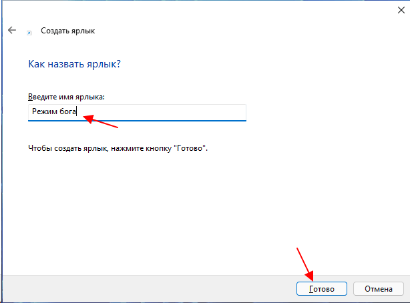Cancel the wizard with Отмена

(379, 288)
